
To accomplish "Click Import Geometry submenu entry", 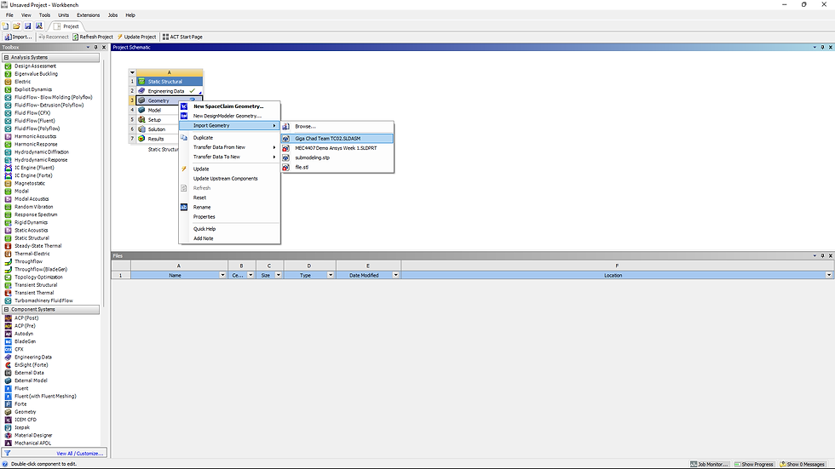I will click(229, 125).
